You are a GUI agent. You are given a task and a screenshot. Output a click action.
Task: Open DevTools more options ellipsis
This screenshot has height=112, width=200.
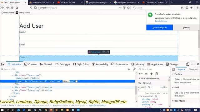(193, 64)
